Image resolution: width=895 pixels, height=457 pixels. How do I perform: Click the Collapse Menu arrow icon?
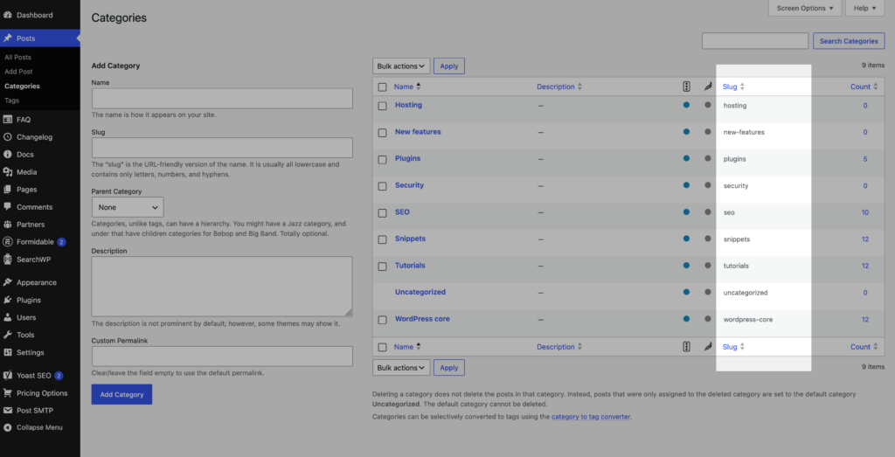(8, 427)
